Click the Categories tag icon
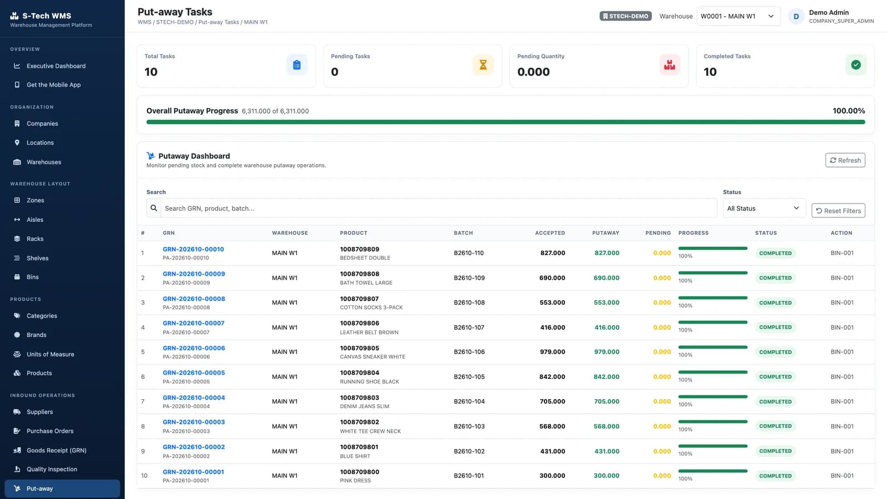This screenshot has width=887, height=499. 17,316
